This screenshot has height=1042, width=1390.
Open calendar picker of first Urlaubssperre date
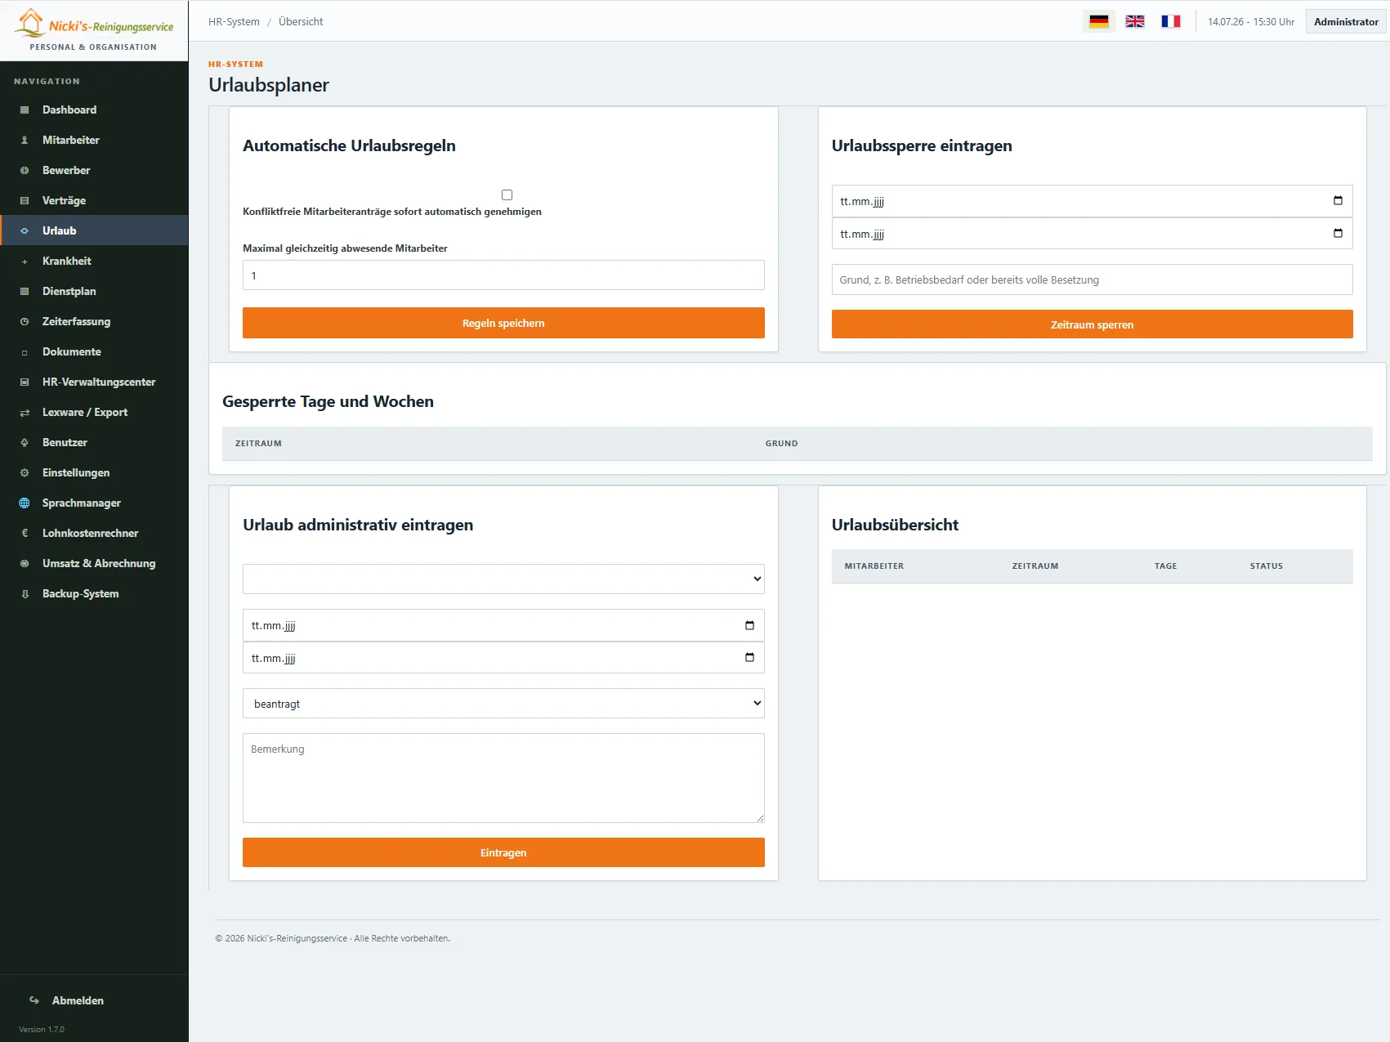click(1338, 201)
